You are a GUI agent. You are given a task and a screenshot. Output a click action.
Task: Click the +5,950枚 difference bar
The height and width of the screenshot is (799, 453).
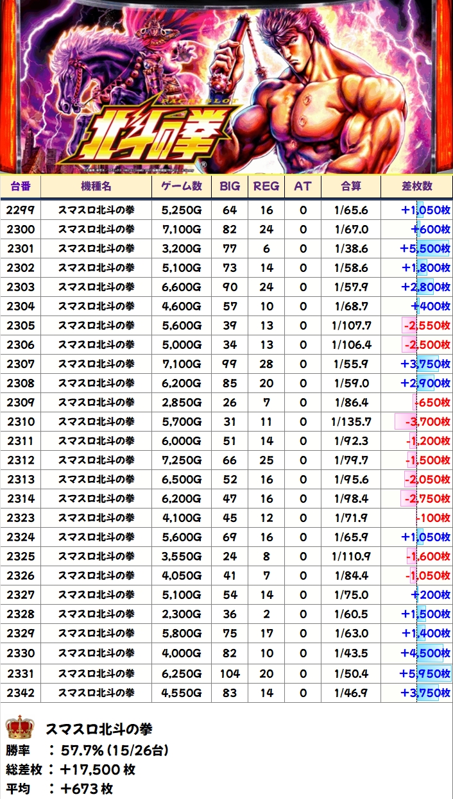pyautogui.click(x=425, y=674)
